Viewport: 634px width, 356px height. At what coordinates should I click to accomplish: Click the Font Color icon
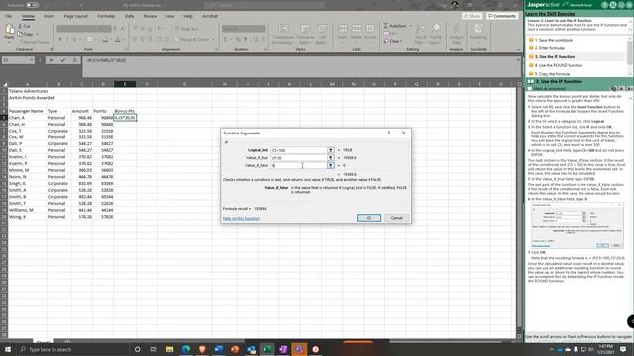click(x=117, y=40)
